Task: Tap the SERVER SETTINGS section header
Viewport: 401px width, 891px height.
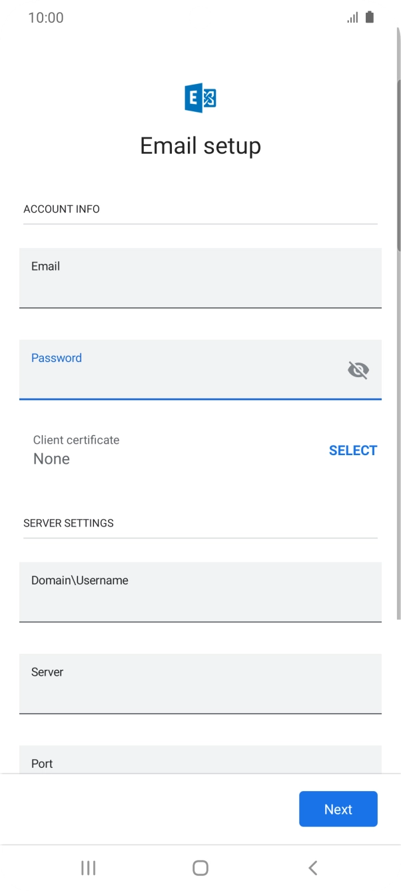Action: pyautogui.click(x=69, y=523)
